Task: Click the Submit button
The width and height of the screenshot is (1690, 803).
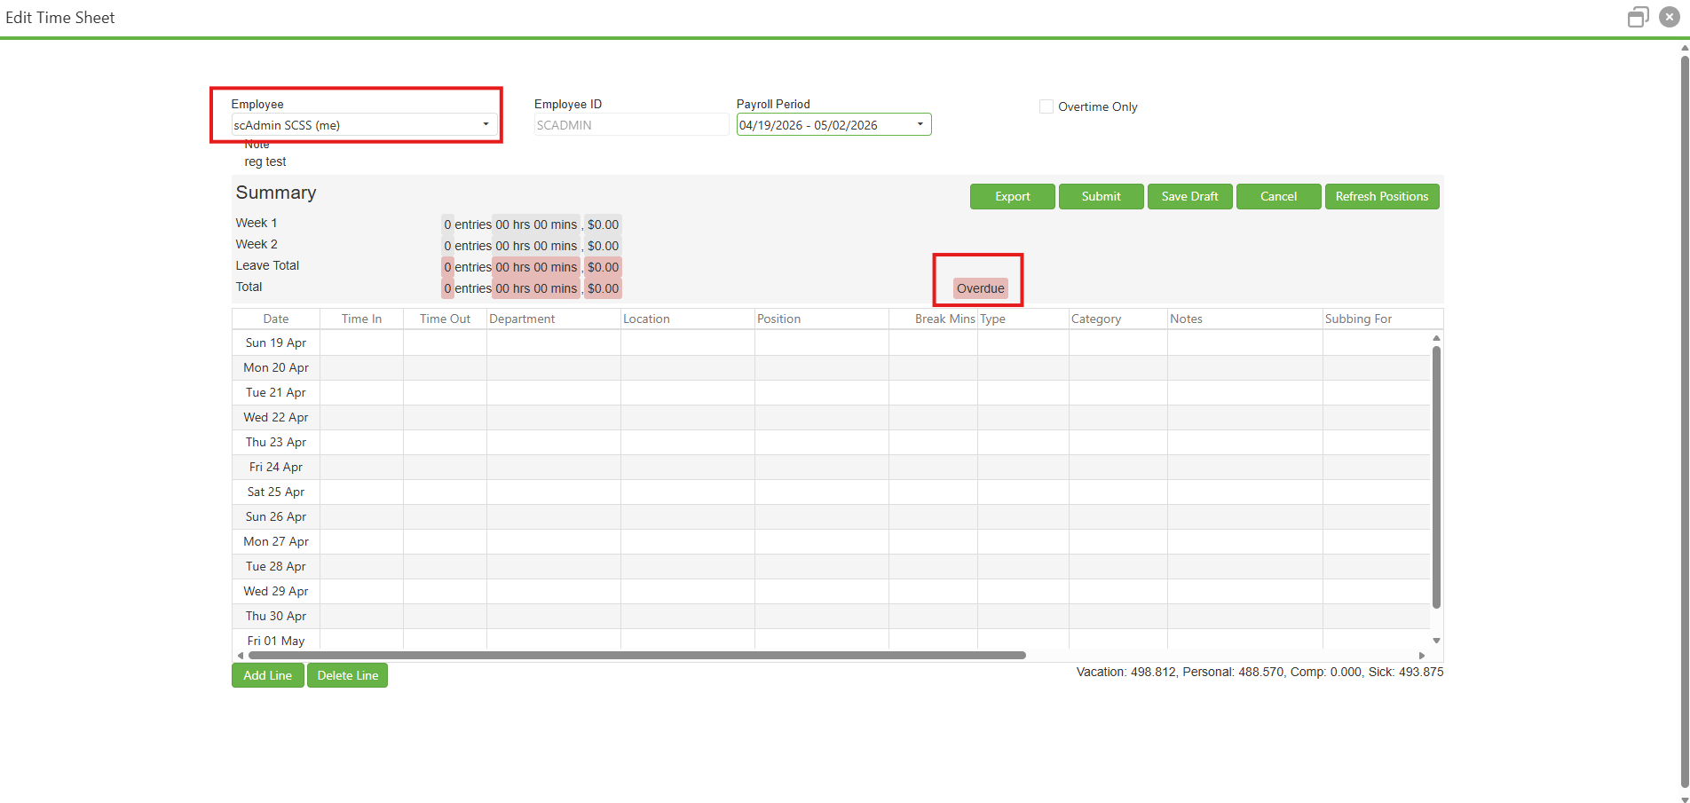Action: (x=1102, y=196)
